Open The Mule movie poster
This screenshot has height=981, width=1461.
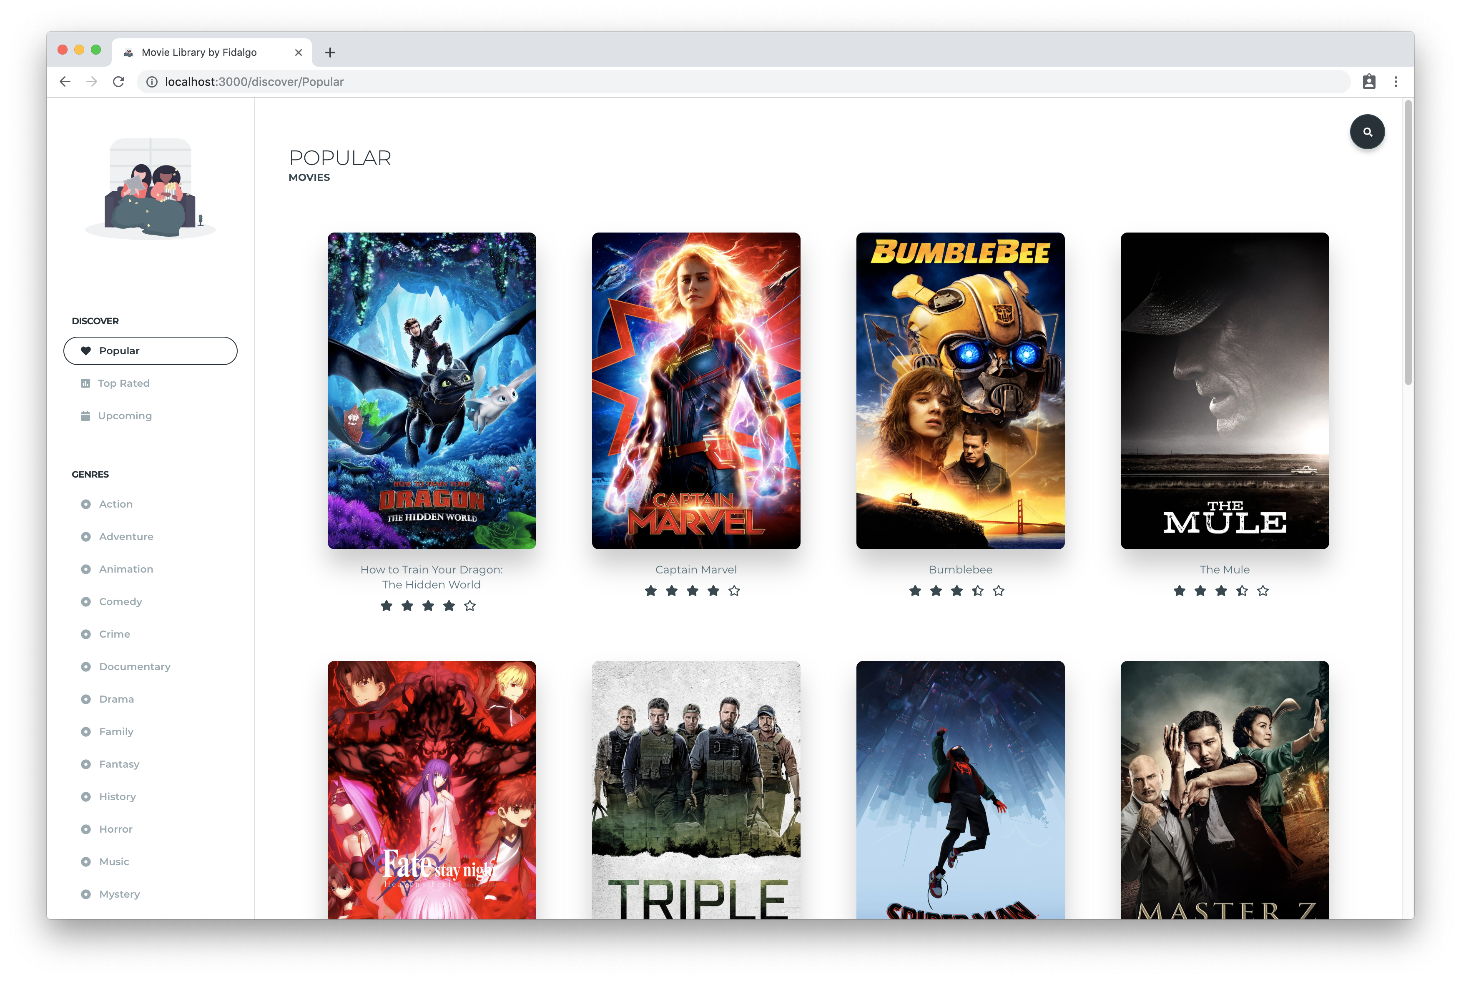1224,391
